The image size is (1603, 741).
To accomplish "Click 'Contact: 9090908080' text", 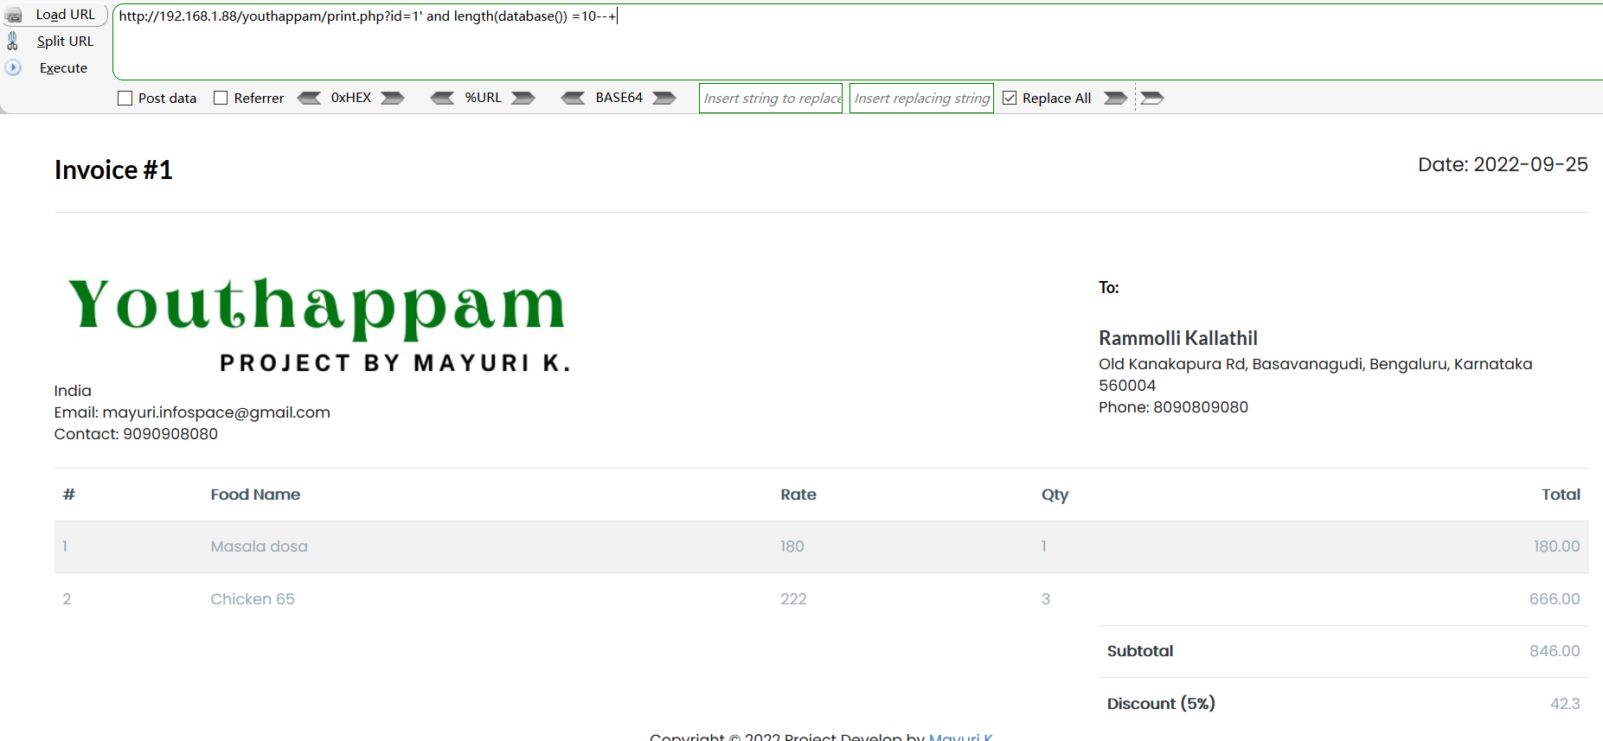I will 136,434.
